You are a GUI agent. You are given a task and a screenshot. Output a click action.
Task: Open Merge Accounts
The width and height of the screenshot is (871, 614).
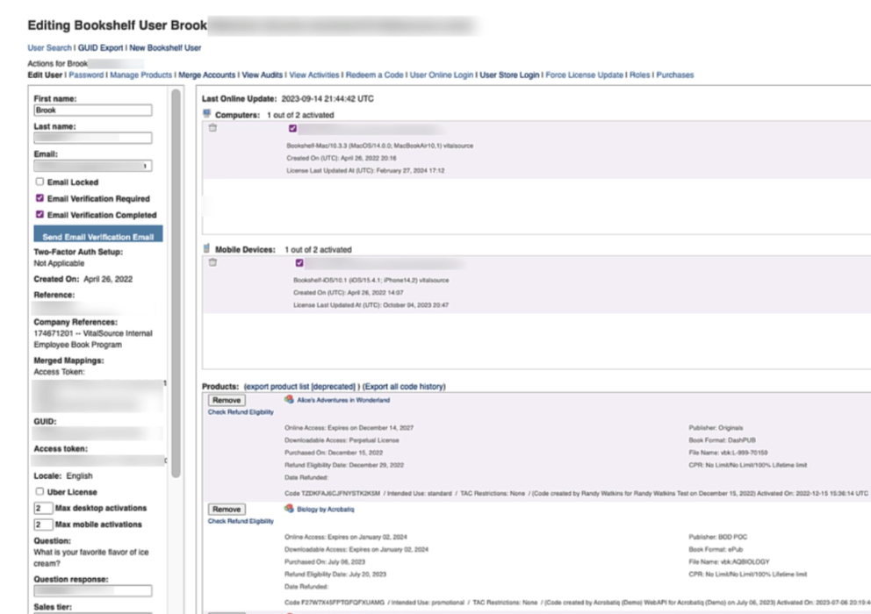[206, 75]
